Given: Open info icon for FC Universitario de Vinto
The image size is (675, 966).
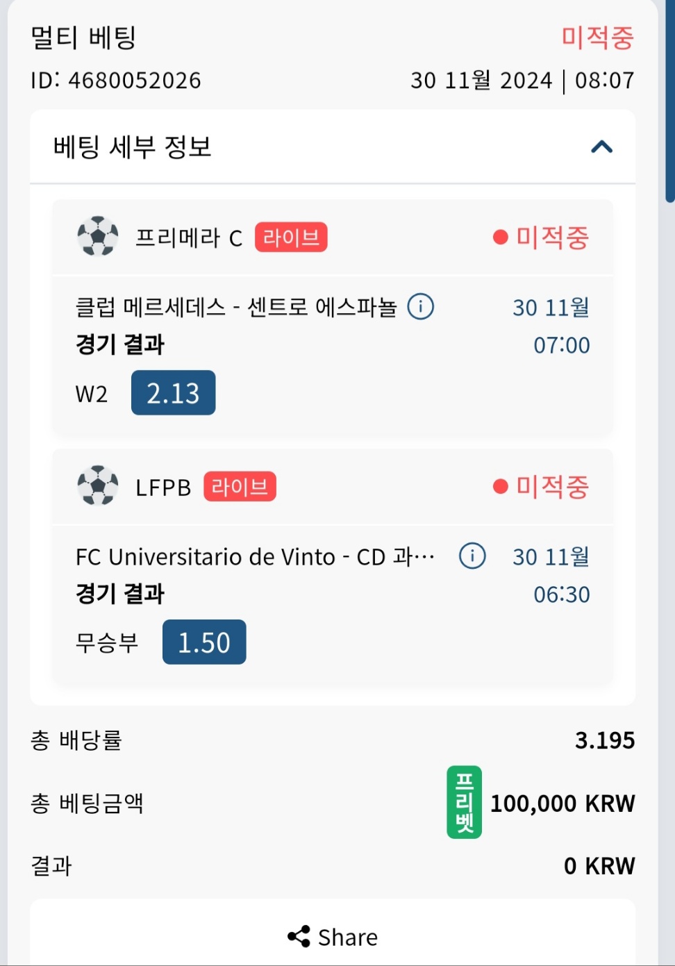Looking at the screenshot, I should click(472, 556).
